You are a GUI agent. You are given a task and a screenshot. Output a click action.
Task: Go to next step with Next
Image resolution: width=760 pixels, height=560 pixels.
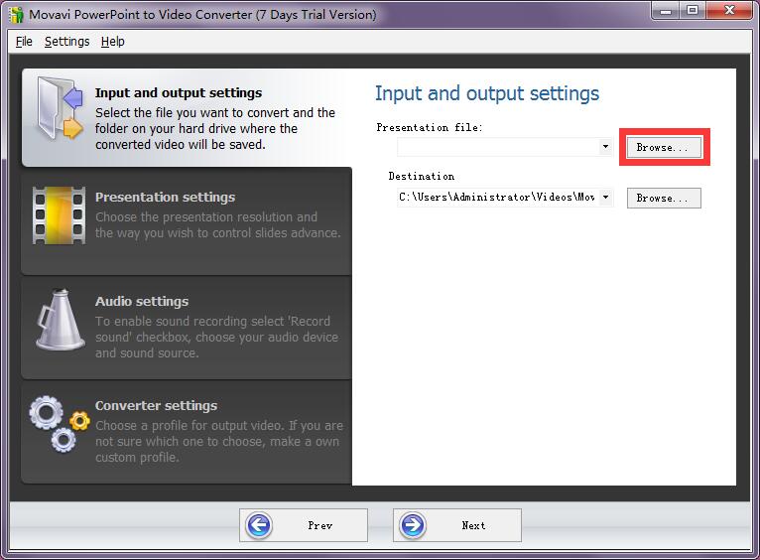click(457, 525)
